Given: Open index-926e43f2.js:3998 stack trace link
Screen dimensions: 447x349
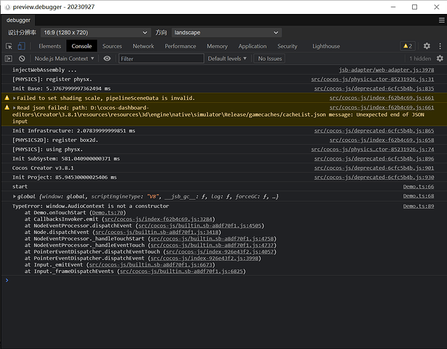Looking at the screenshot, I should coord(205,259).
